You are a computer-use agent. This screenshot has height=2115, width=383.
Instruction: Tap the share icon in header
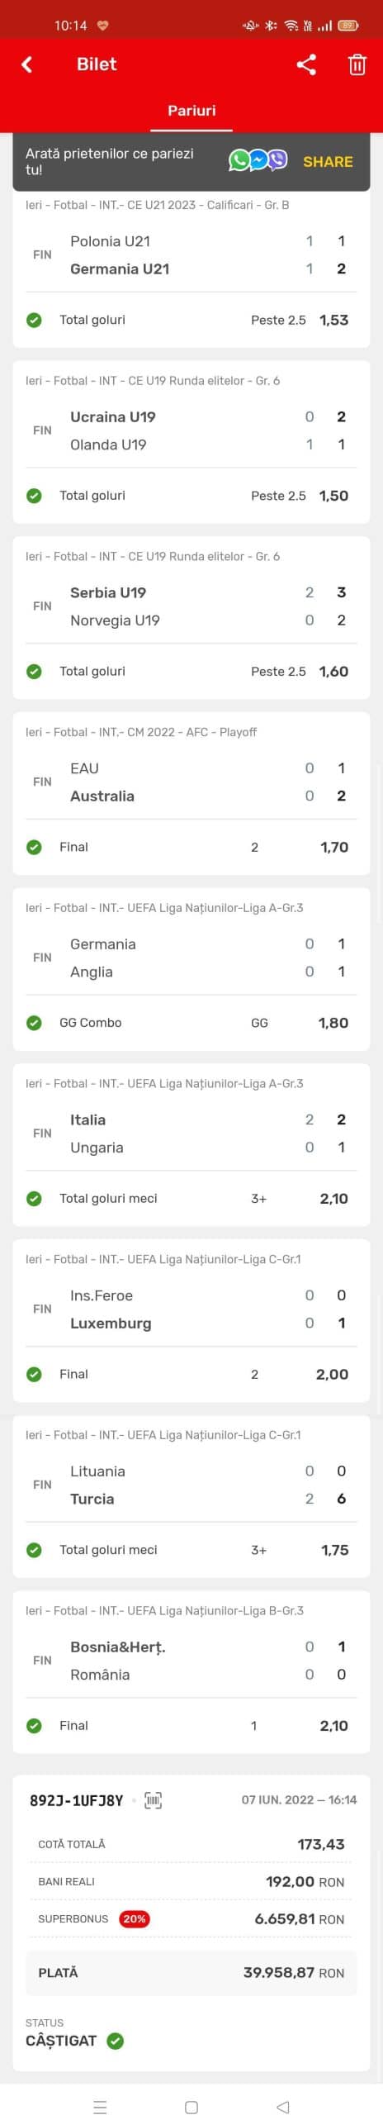306,64
